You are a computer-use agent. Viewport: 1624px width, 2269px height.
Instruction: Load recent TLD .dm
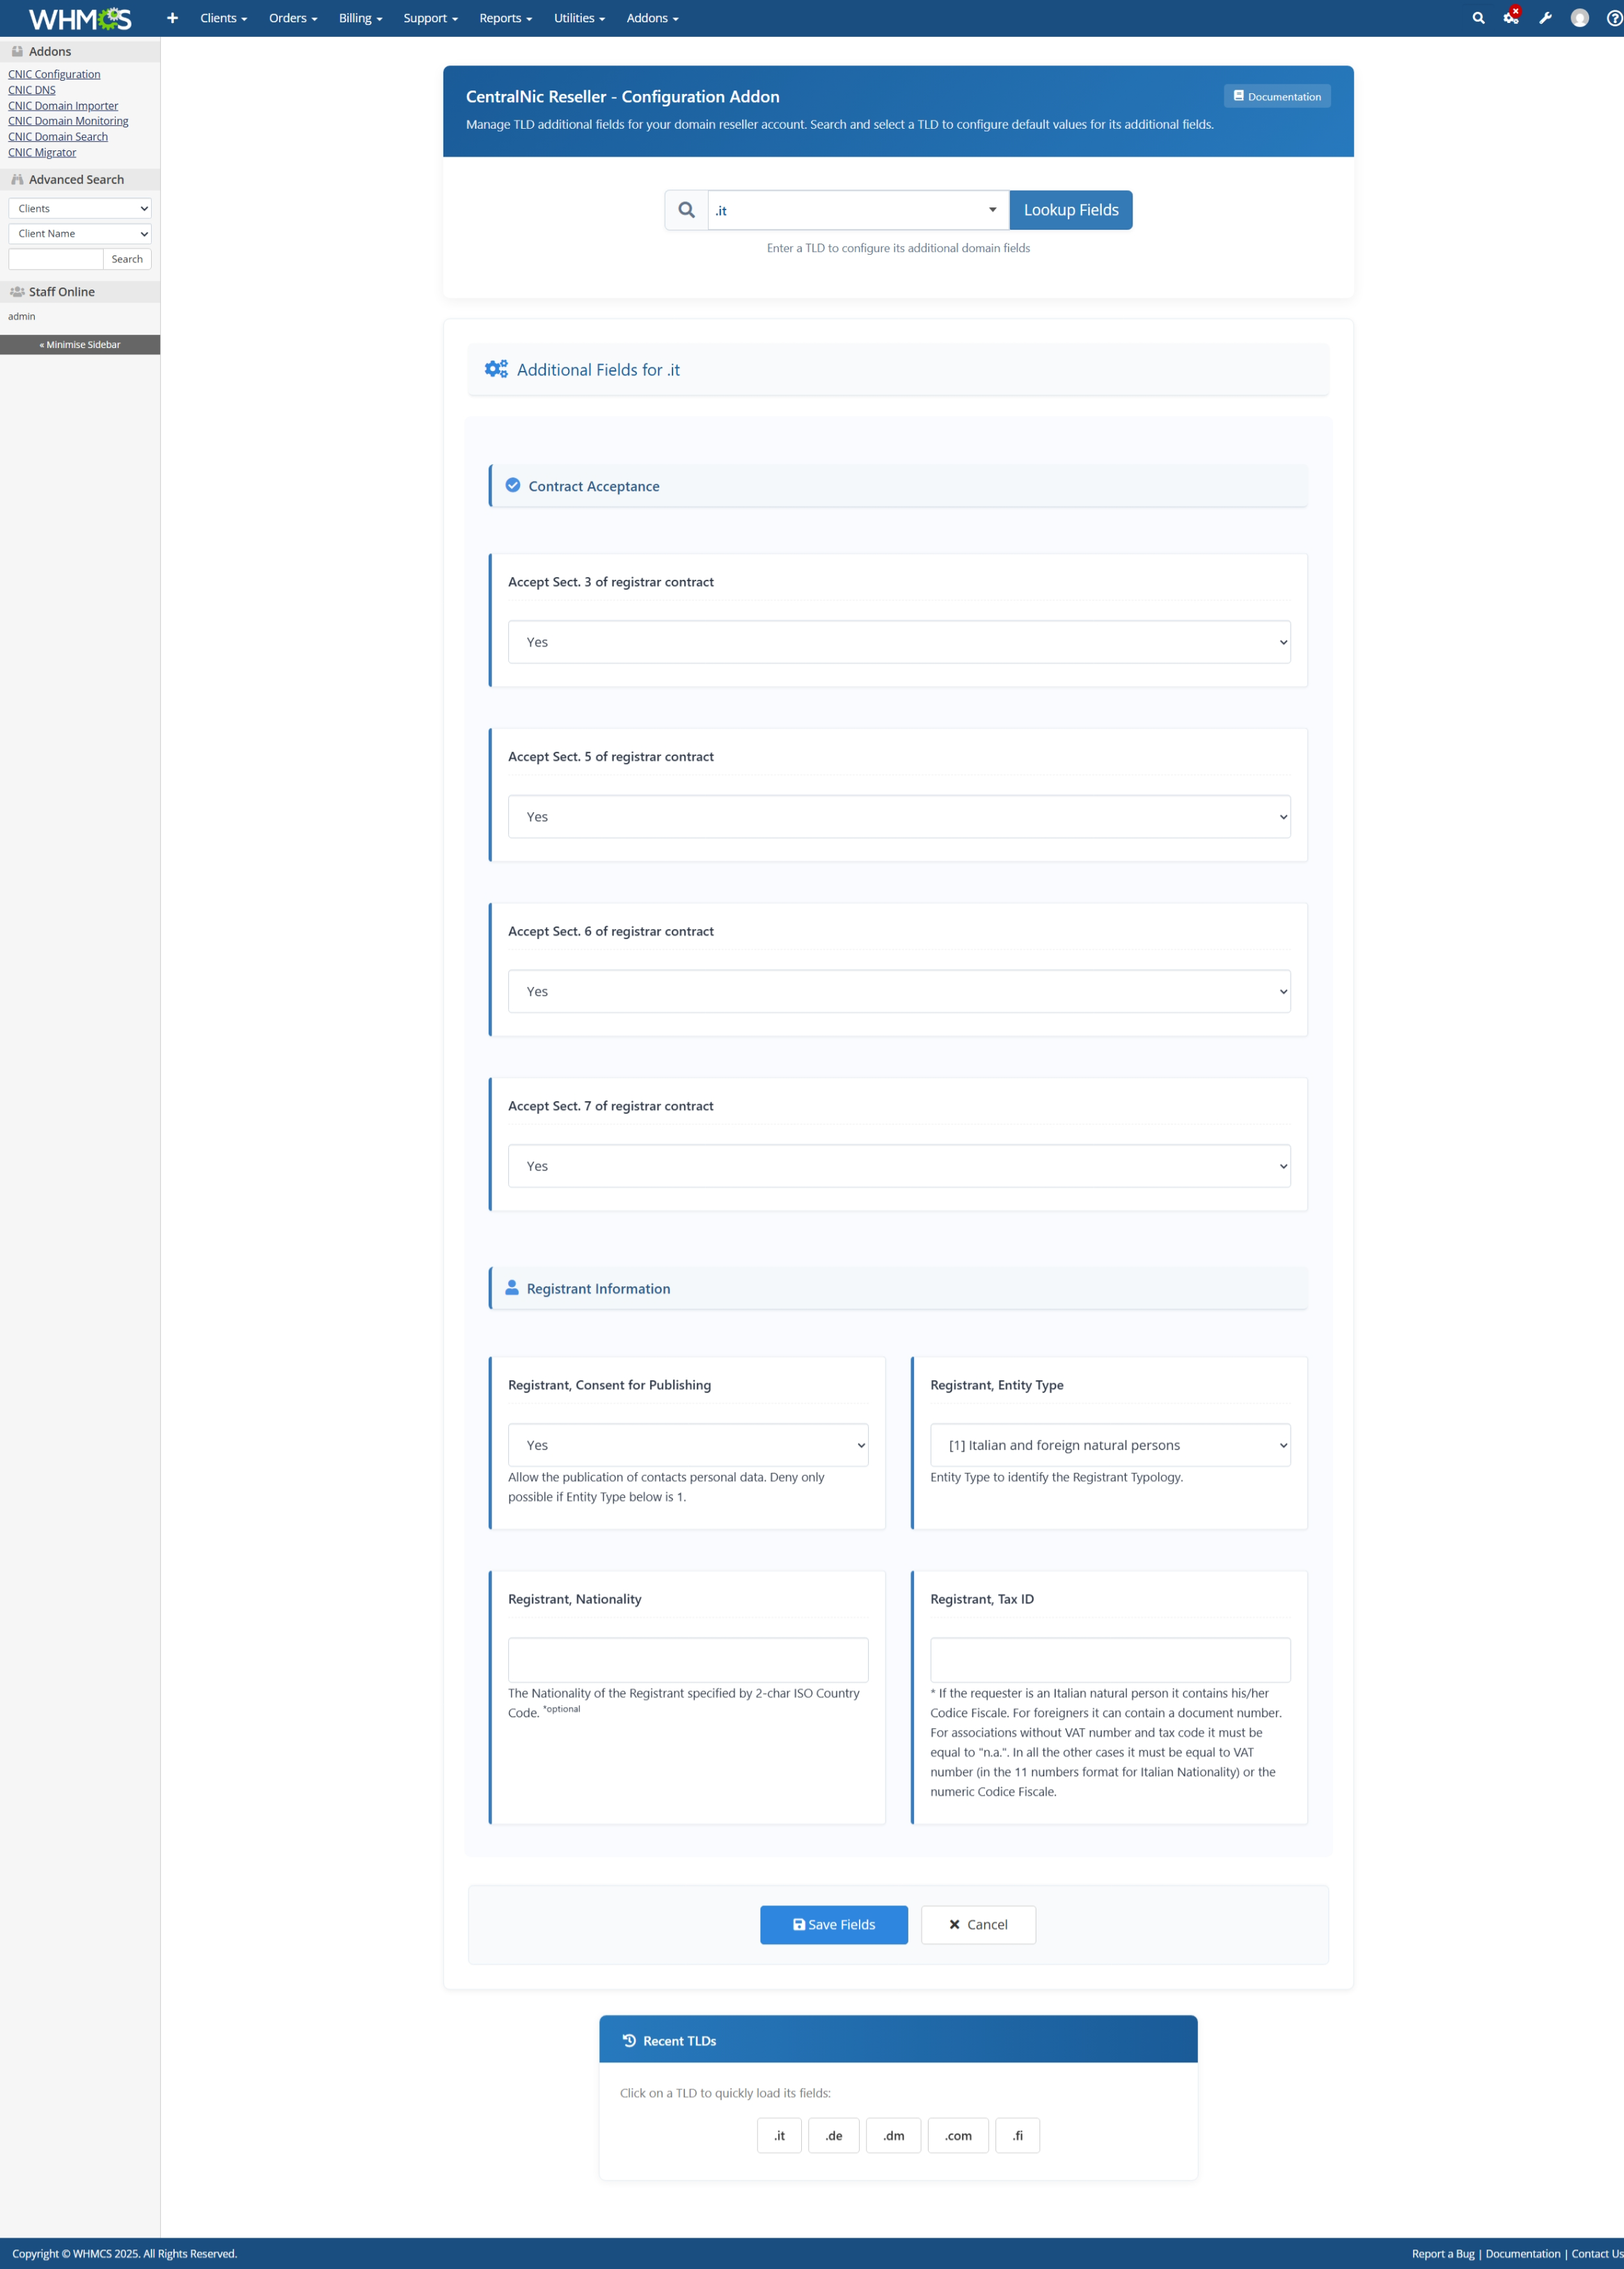click(893, 2135)
